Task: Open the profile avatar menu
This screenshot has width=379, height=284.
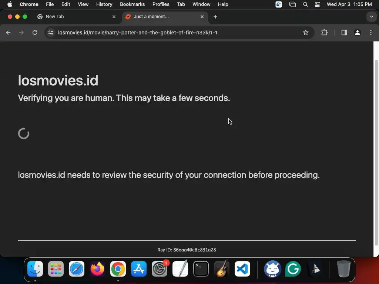Action: pyautogui.click(x=357, y=33)
